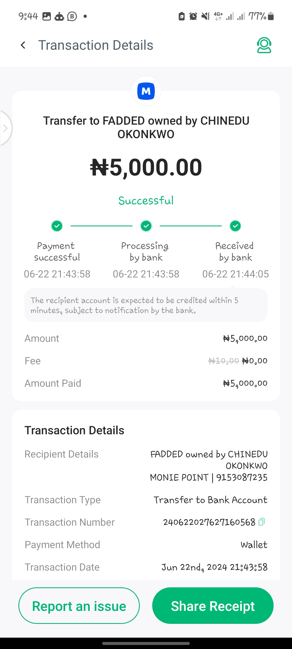Tap the alarm icon in status bar

193,16
